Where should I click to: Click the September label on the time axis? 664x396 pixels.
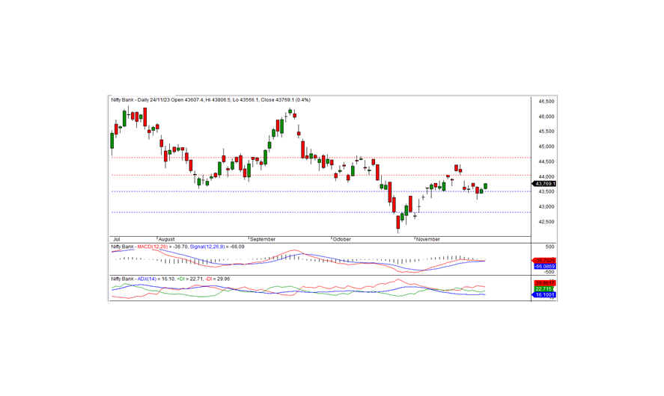click(x=263, y=239)
